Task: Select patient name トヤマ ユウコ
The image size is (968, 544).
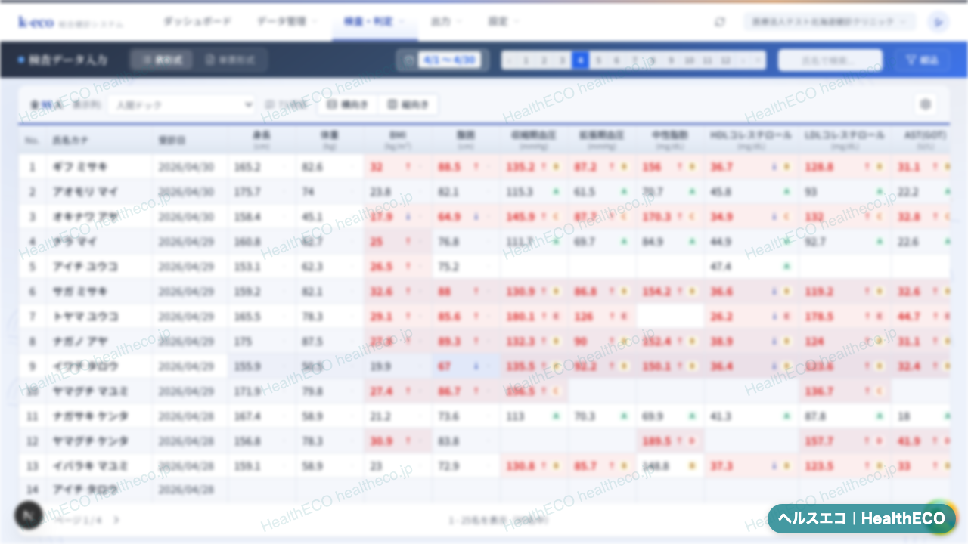Action: pos(85,317)
